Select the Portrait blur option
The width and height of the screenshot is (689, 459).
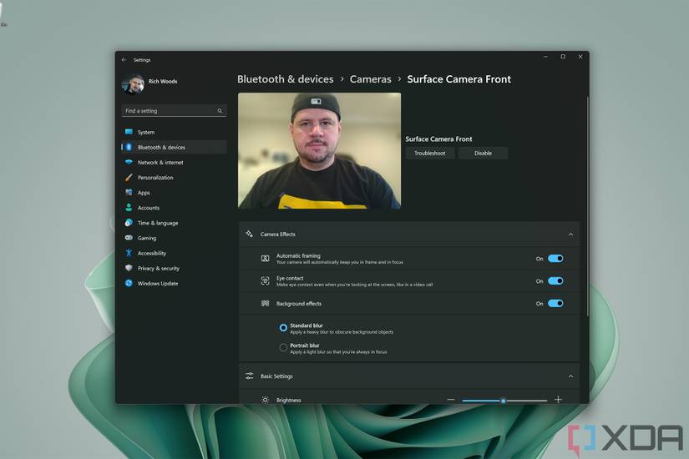284,348
